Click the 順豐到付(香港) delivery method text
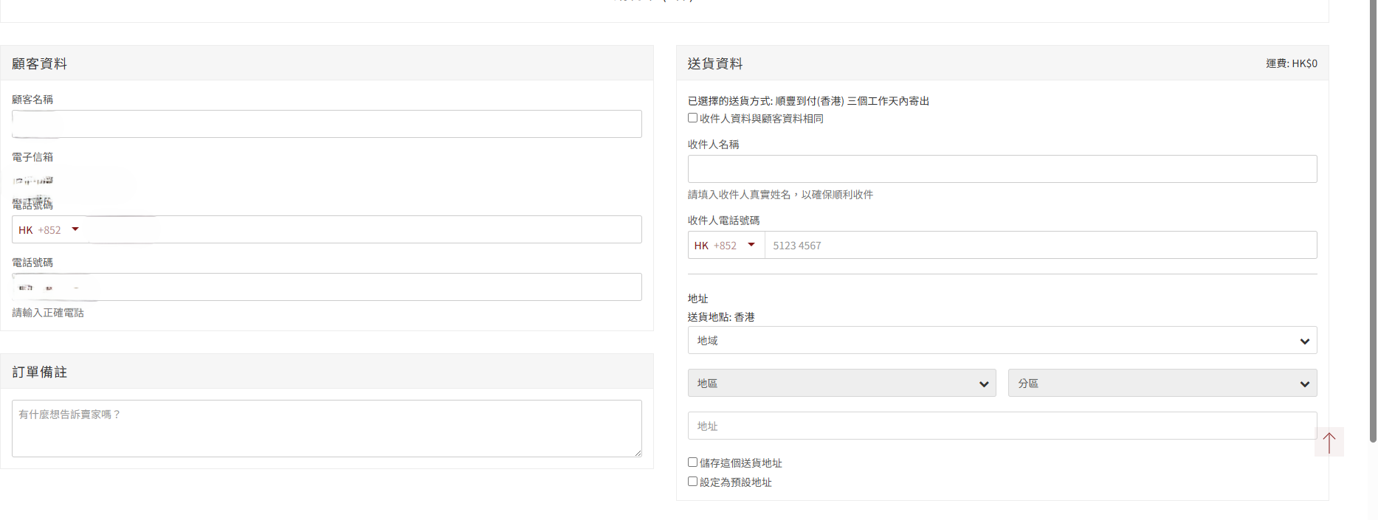 pos(809,101)
